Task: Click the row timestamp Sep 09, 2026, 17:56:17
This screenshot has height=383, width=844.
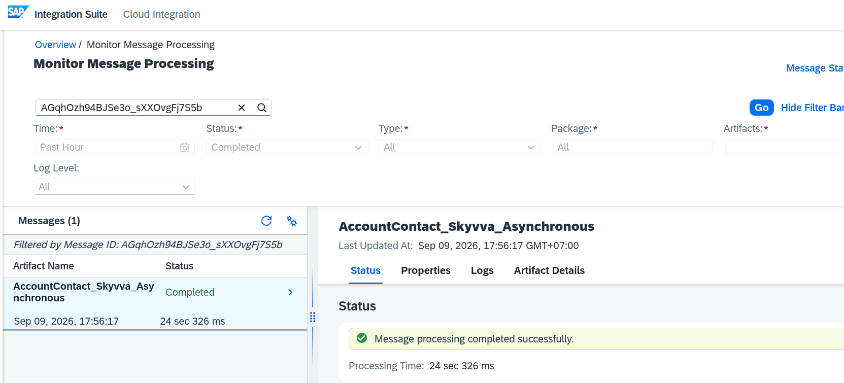Action: click(x=66, y=321)
